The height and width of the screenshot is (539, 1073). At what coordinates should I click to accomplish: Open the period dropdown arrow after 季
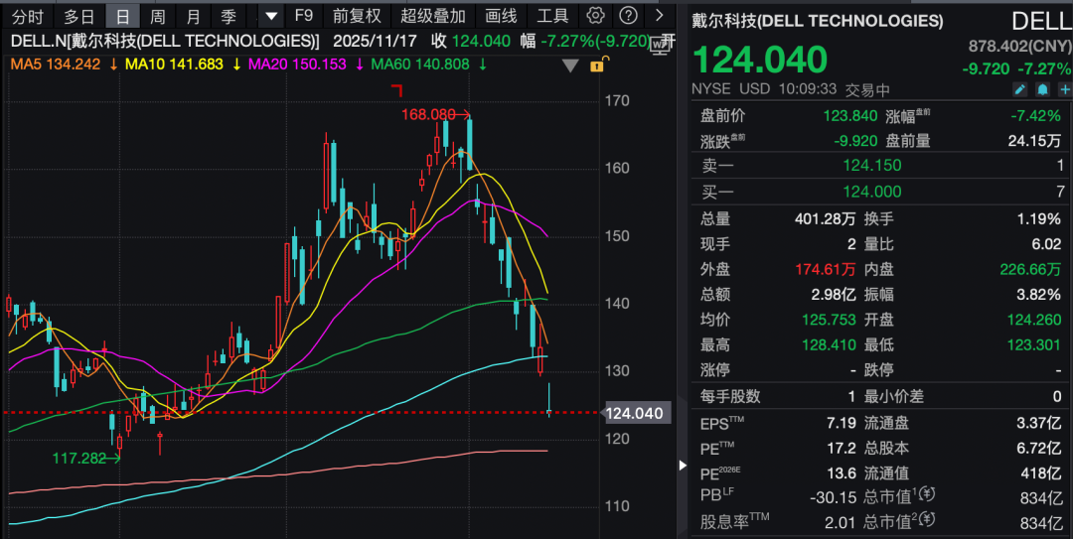tap(271, 16)
